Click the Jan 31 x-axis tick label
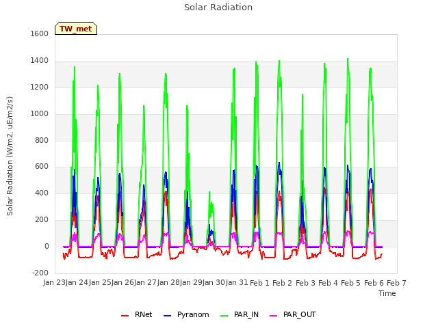The image size is (438, 328). click(x=237, y=282)
